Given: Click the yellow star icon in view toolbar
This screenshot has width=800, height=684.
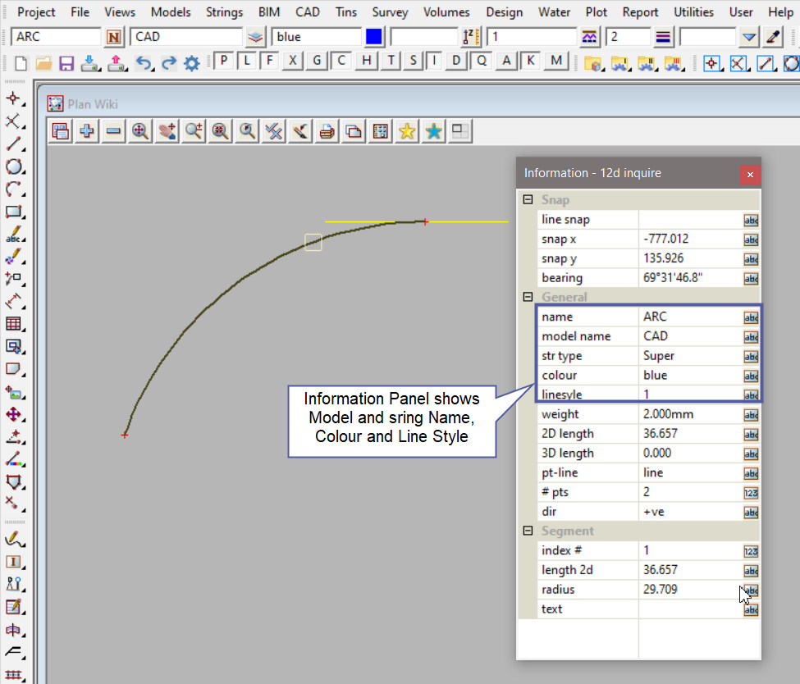Looking at the screenshot, I should pos(407,130).
